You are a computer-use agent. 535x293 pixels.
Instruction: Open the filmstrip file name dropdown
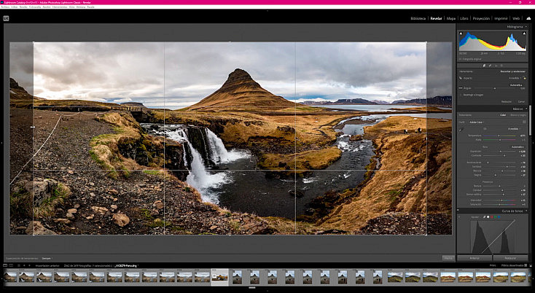(x=127, y=265)
